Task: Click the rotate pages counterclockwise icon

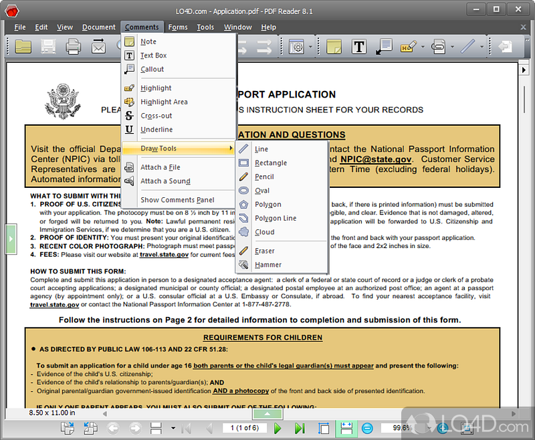Action: click(90, 428)
